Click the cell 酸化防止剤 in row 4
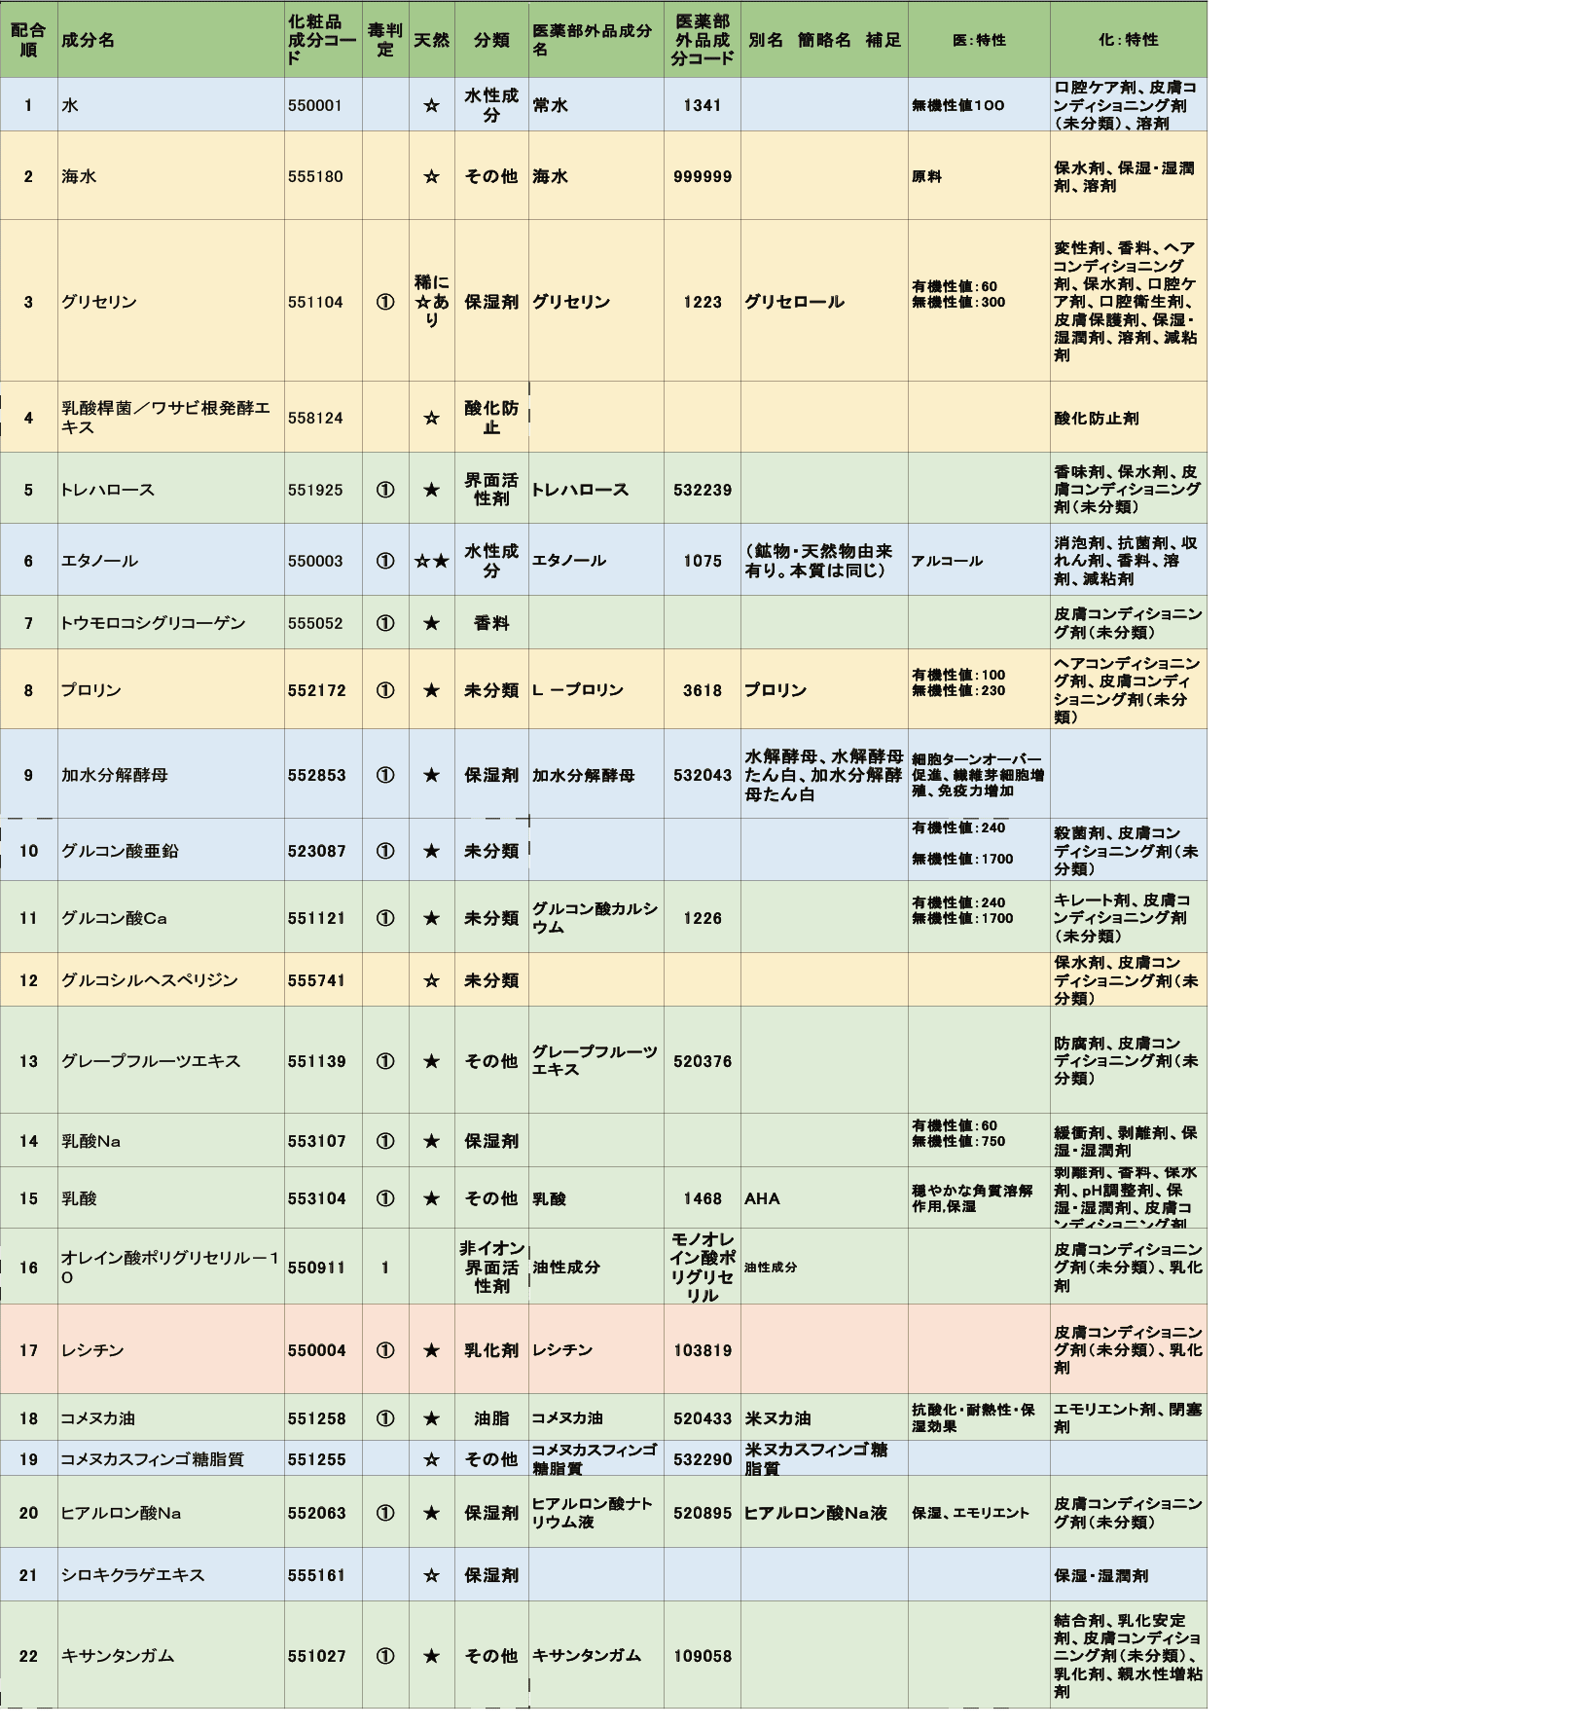This screenshot has height=1728, width=1587. 1129,417
